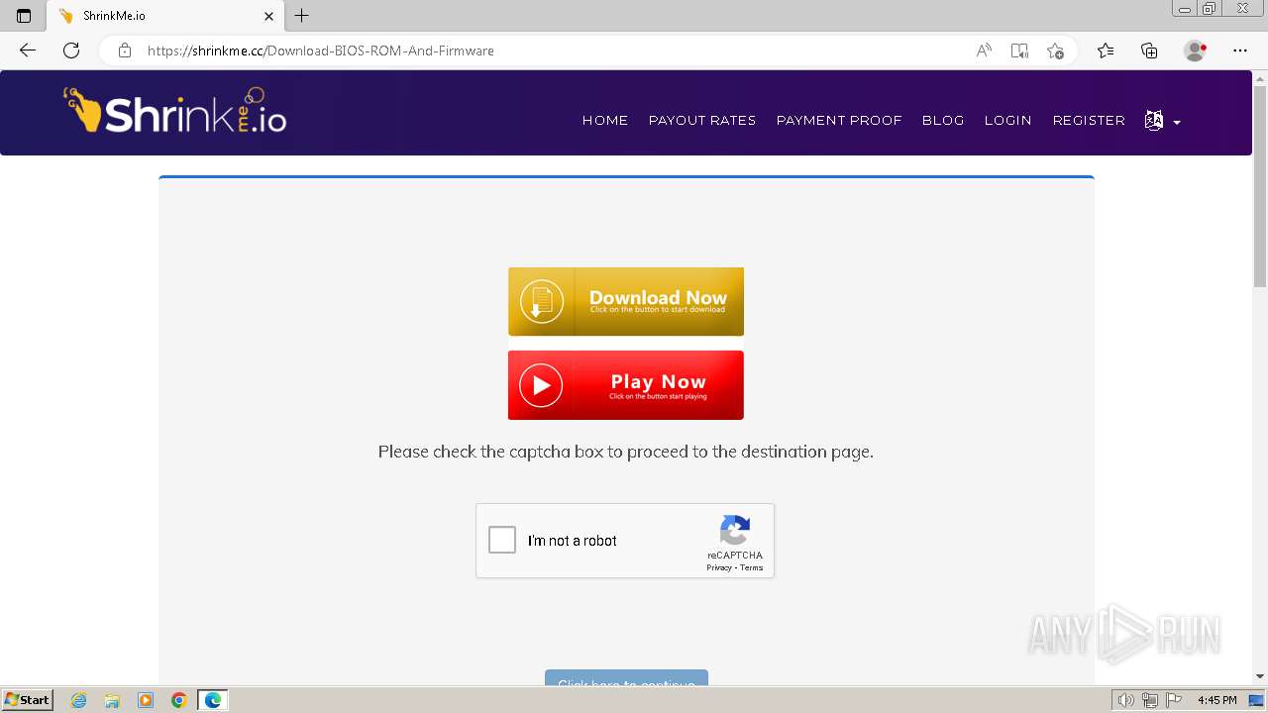1268x713 pixels.
Task: Open the tab actions menu
Action: tap(24, 16)
